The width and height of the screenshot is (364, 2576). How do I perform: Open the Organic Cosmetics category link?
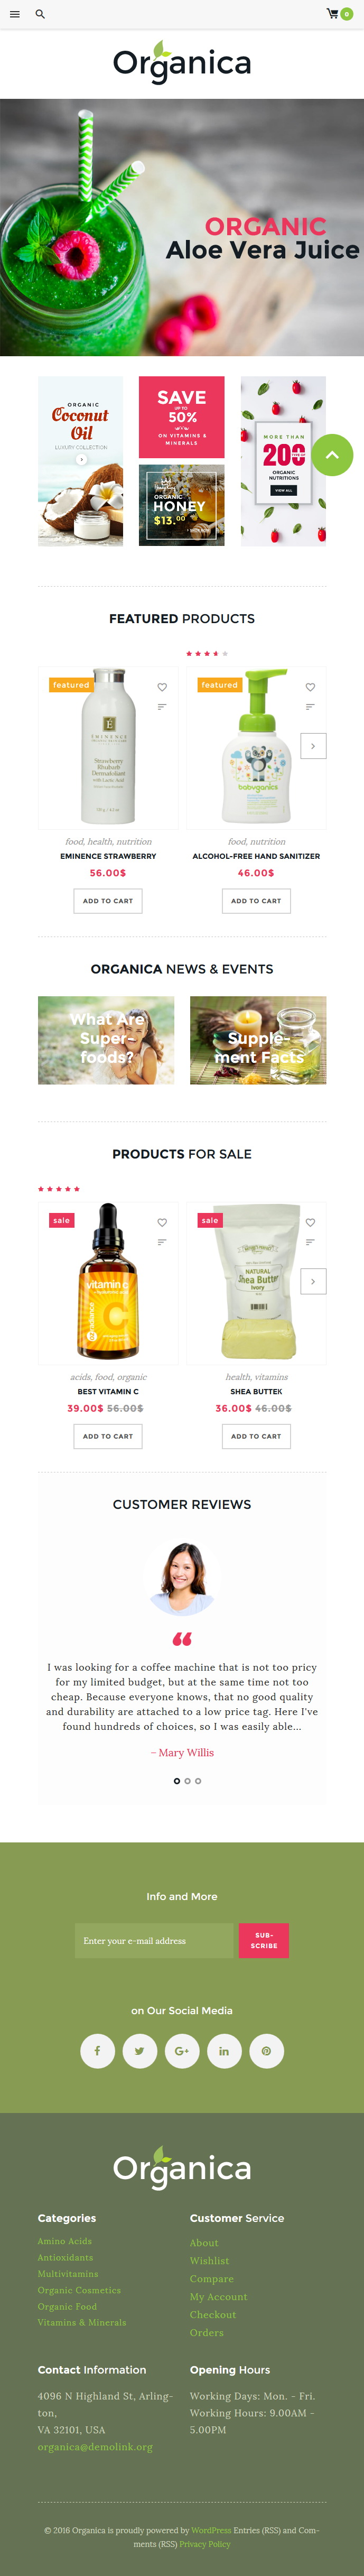[x=79, y=2289]
